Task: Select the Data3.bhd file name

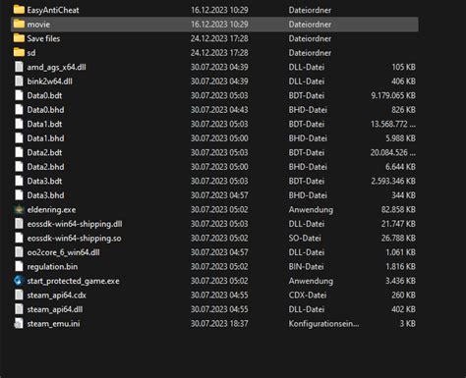Action: coord(45,195)
